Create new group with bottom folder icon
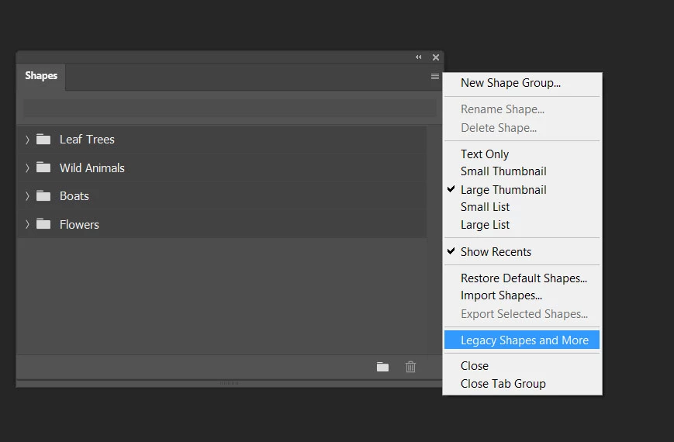The width and height of the screenshot is (674, 442). (x=382, y=367)
